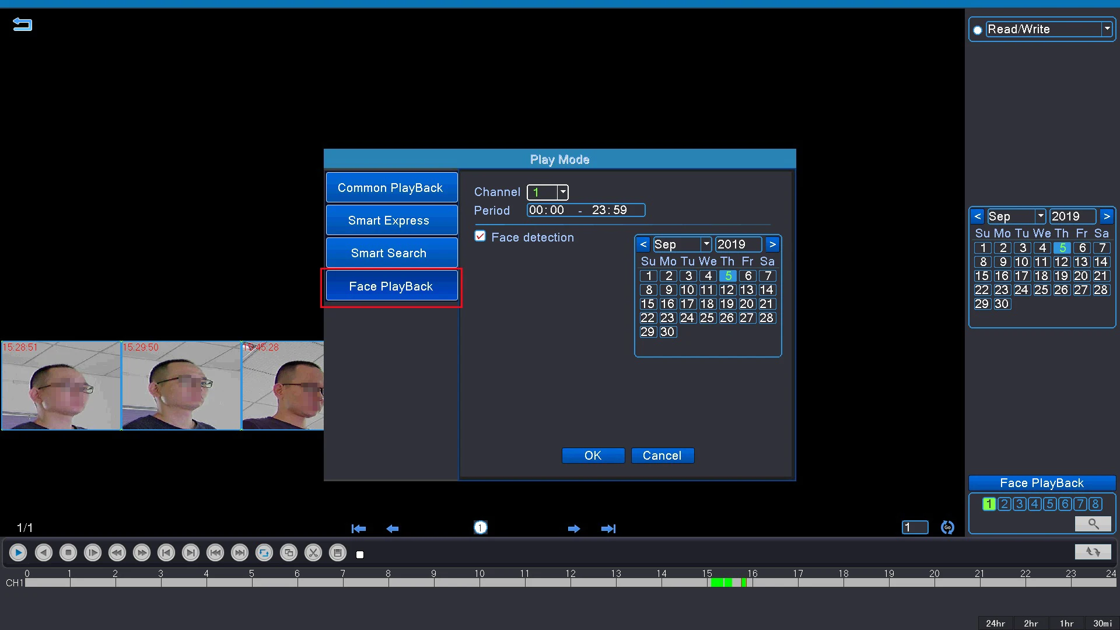Uncheck the Face detection checkbox

pos(480,236)
